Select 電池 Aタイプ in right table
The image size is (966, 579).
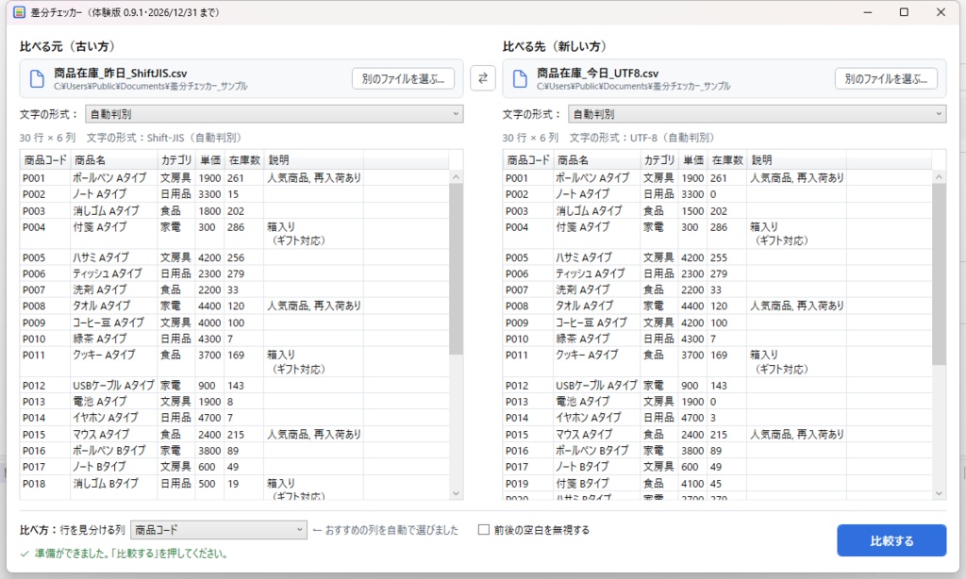tap(583, 402)
